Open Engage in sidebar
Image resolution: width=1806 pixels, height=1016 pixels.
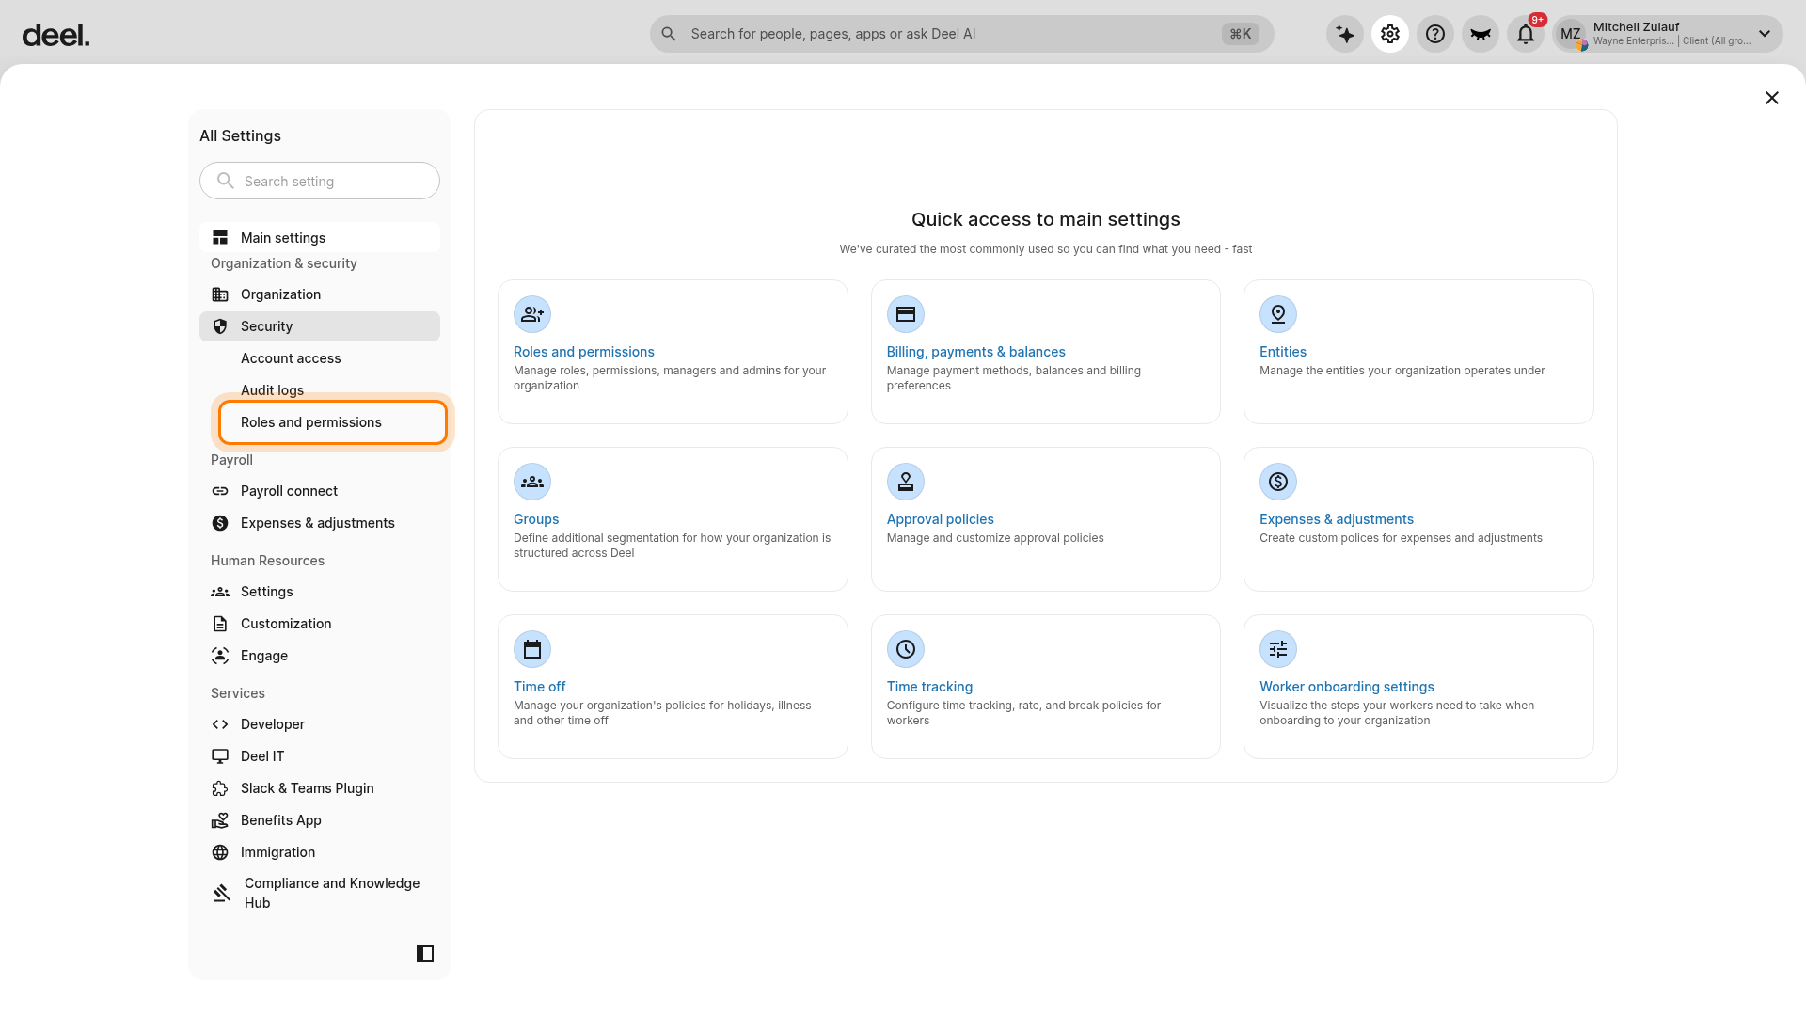pyautogui.click(x=320, y=656)
